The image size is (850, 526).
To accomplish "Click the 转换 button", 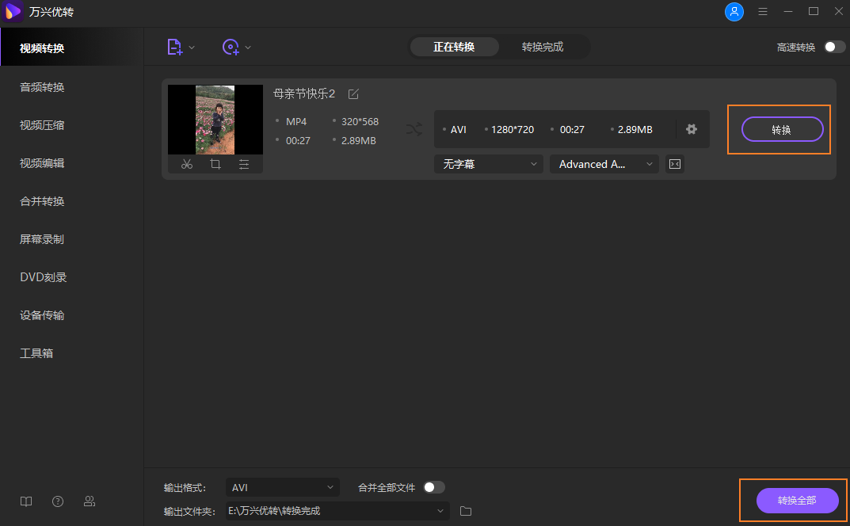I will pyautogui.click(x=782, y=129).
